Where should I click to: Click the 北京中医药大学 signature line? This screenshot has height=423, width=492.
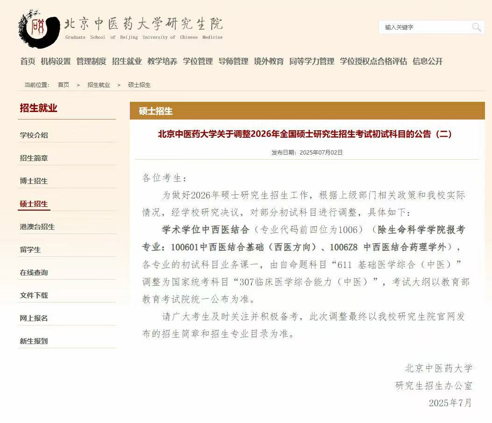pos(439,368)
